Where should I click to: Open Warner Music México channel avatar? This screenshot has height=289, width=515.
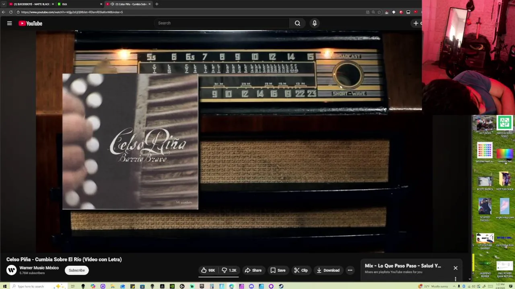click(12, 270)
